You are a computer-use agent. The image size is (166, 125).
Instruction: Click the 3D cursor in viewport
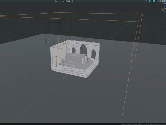coord(76,68)
